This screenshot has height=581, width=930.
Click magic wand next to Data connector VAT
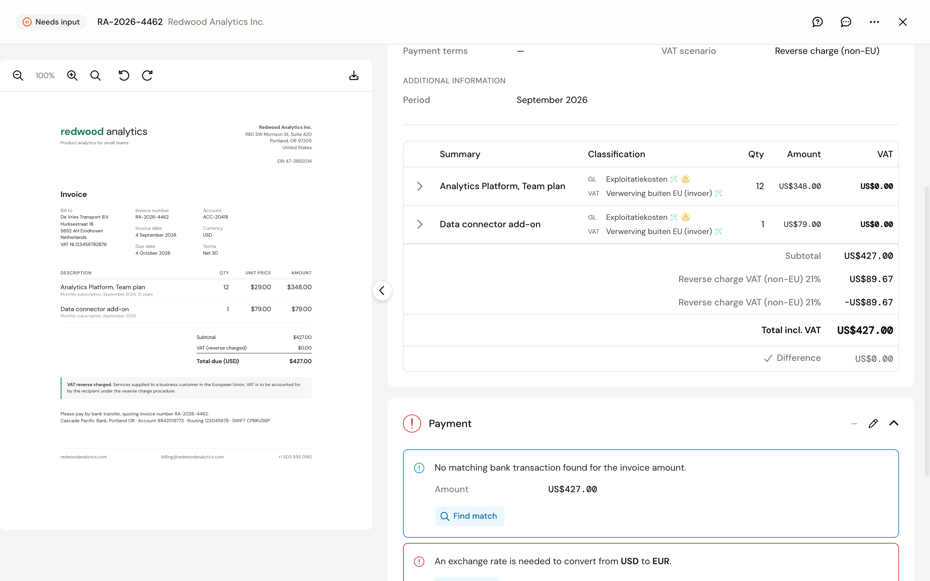(x=718, y=231)
